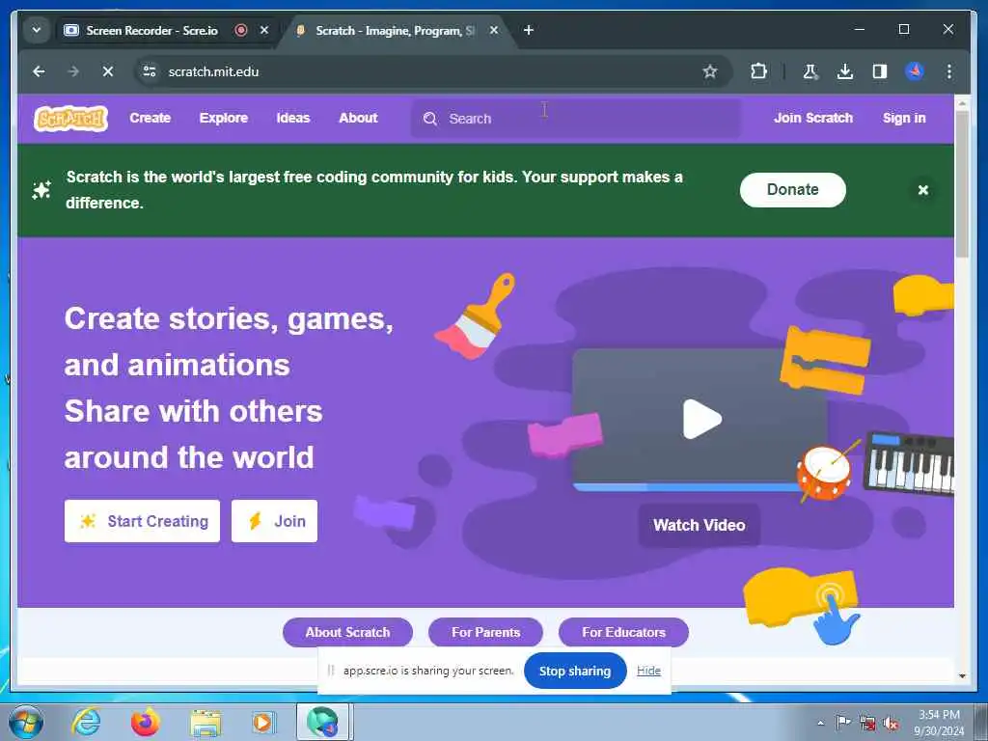Bookmark this page with the star
988x741 pixels.
point(710,71)
